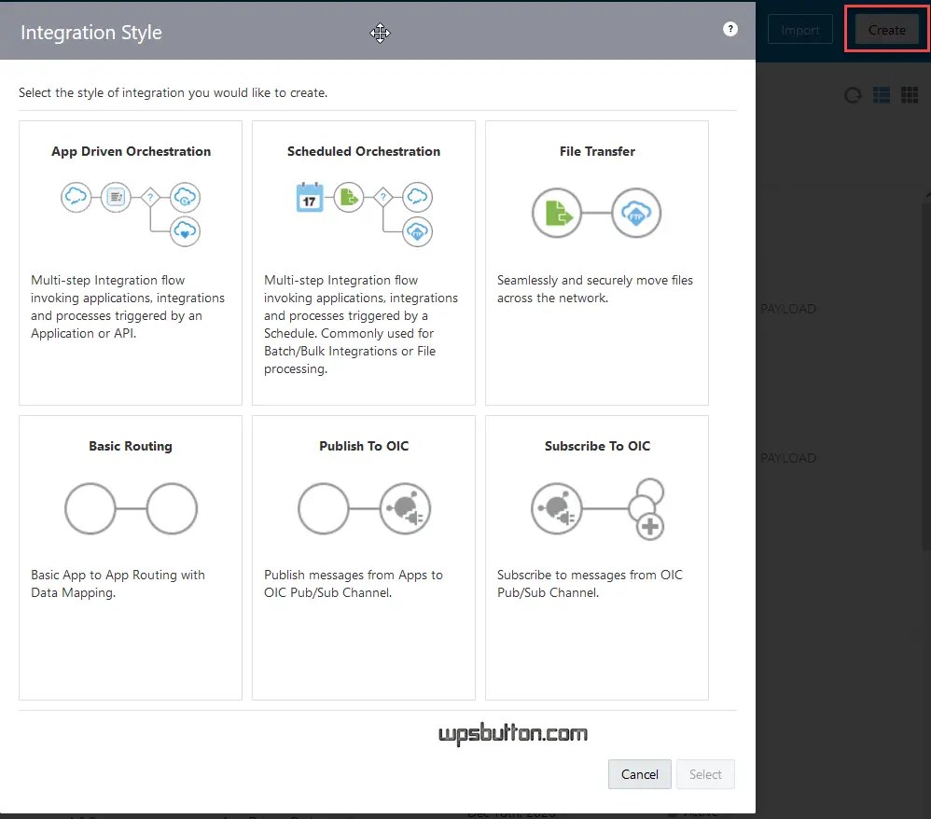Click the move handle on the dialog header
The height and width of the screenshot is (819, 931).
point(380,34)
